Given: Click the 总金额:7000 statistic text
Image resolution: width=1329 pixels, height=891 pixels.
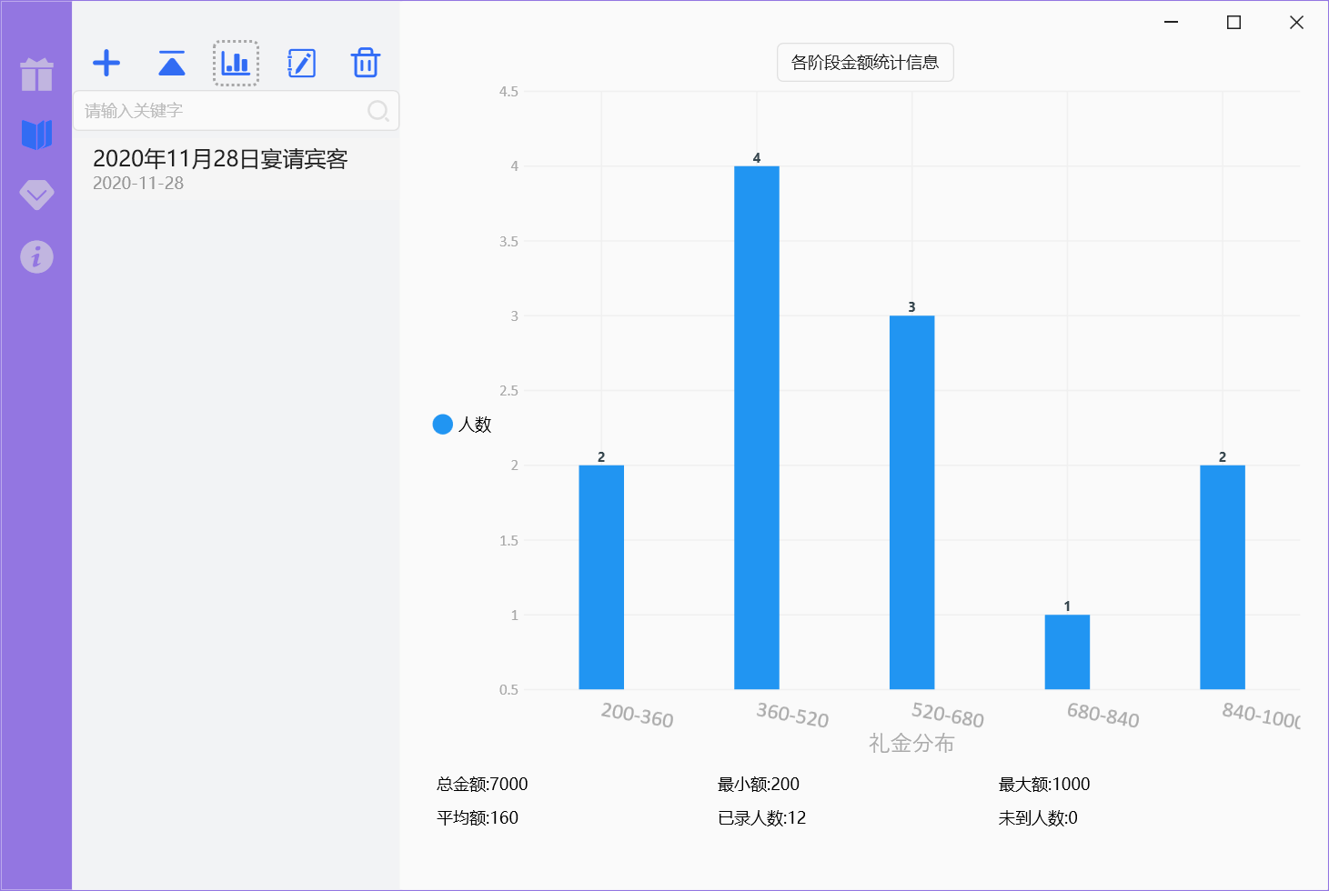Looking at the screenshot, I should coord(483,784).
